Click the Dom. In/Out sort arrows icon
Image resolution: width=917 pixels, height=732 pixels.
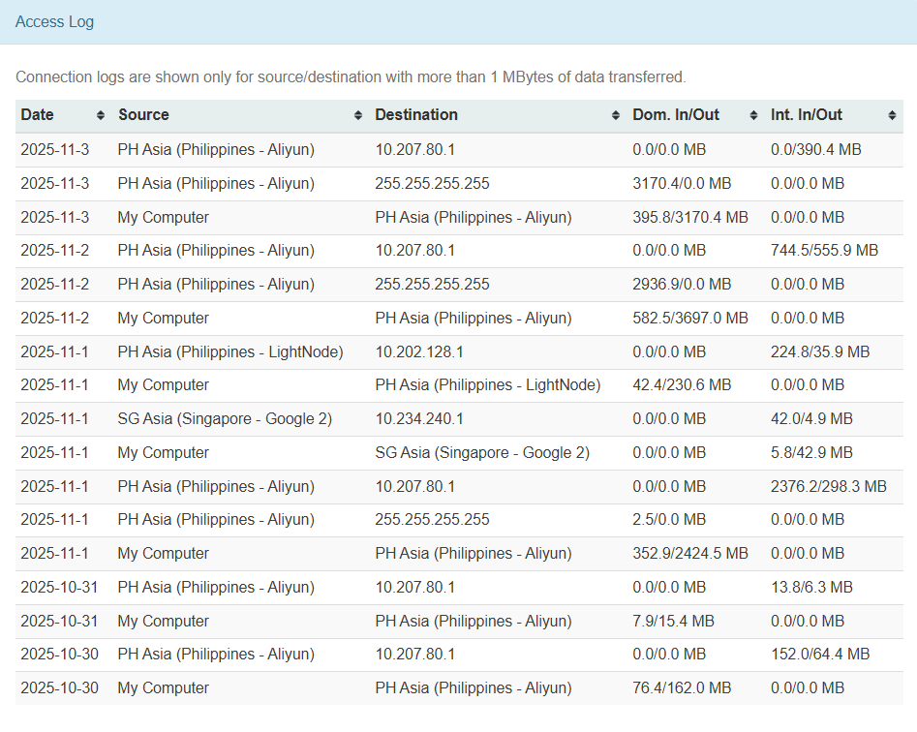click(x=754, y=115)
